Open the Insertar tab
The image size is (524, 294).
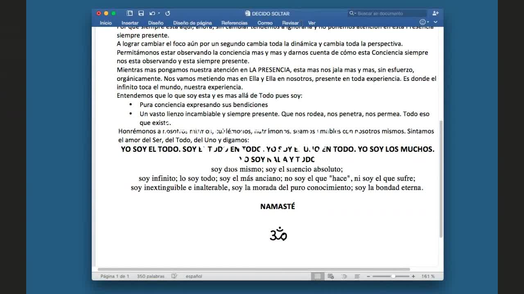pos(130,23)
